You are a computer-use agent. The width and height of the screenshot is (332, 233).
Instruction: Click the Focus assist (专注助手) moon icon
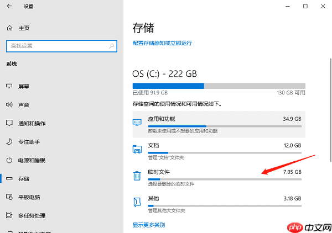tap(9, 142)
